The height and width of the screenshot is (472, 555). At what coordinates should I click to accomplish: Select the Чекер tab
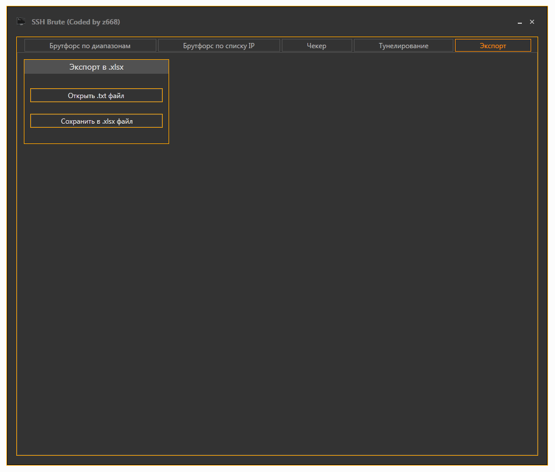click(317, 46)
